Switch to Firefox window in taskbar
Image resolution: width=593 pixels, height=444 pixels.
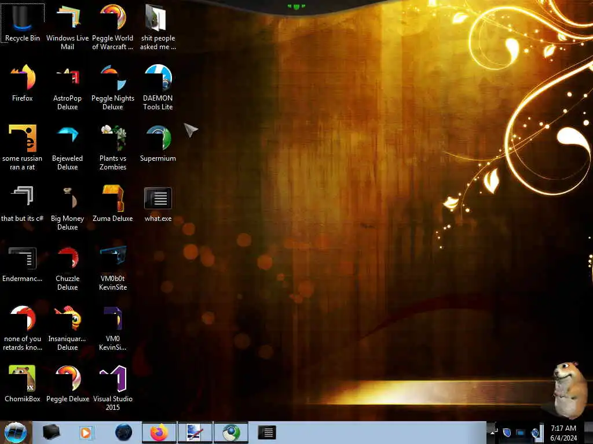[159, 432]
